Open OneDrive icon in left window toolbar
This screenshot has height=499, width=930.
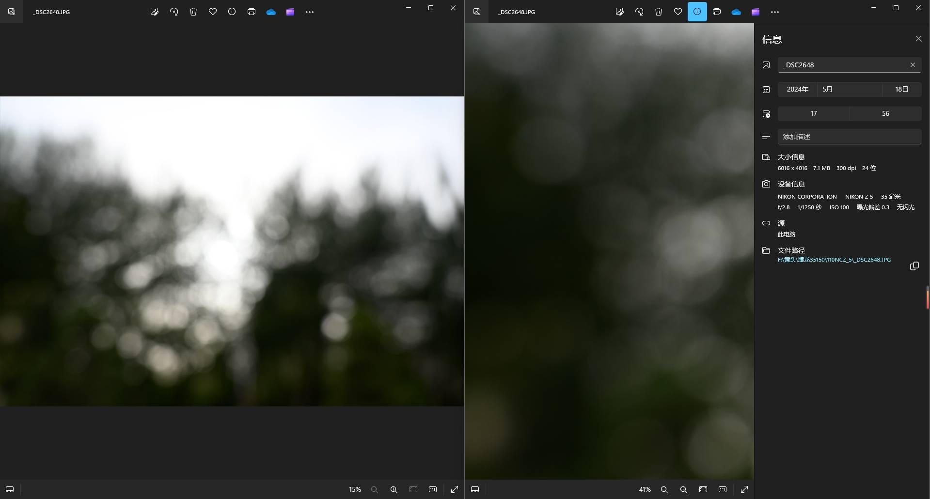tap(271, 12)
